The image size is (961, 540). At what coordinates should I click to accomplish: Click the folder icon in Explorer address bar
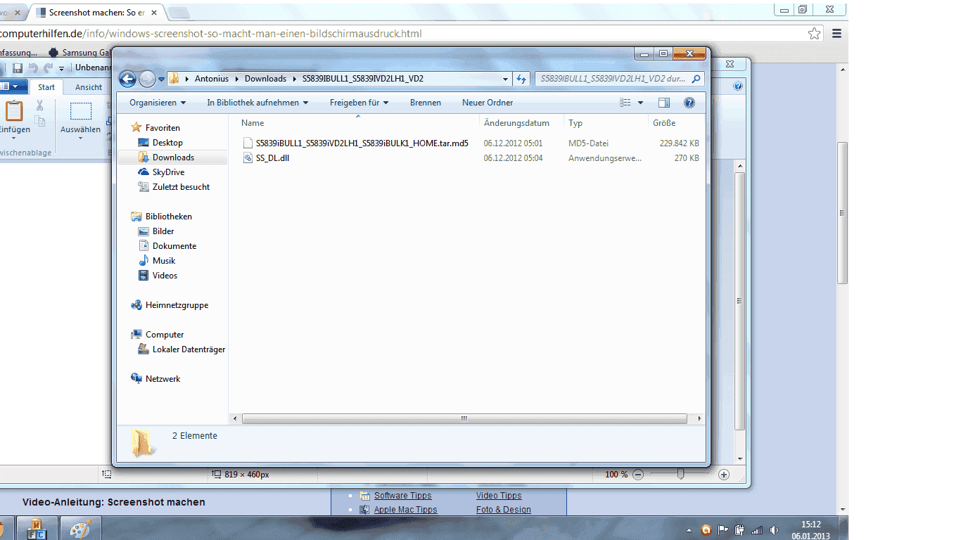coord(174,79)
